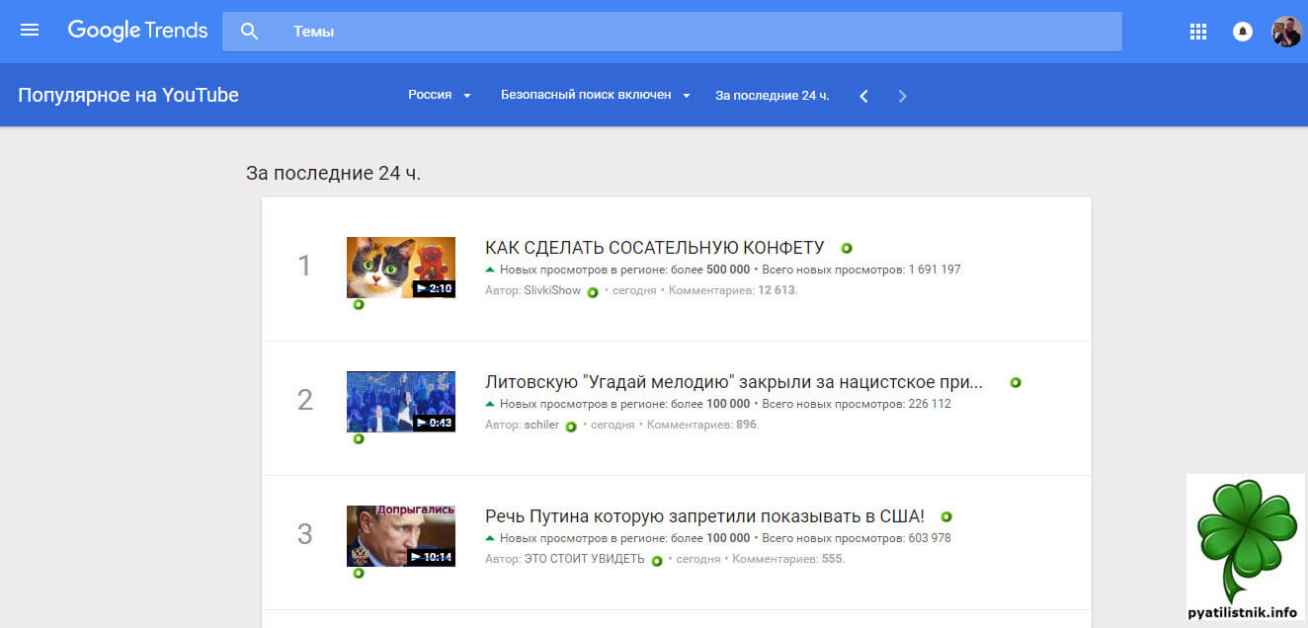1308x628 pixels.
Task: Click green circle icon beside SlivkiShow
Action: click(593, 292)
